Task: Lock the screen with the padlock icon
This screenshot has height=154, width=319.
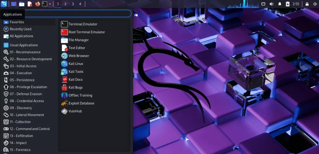Action: [307, 4]
